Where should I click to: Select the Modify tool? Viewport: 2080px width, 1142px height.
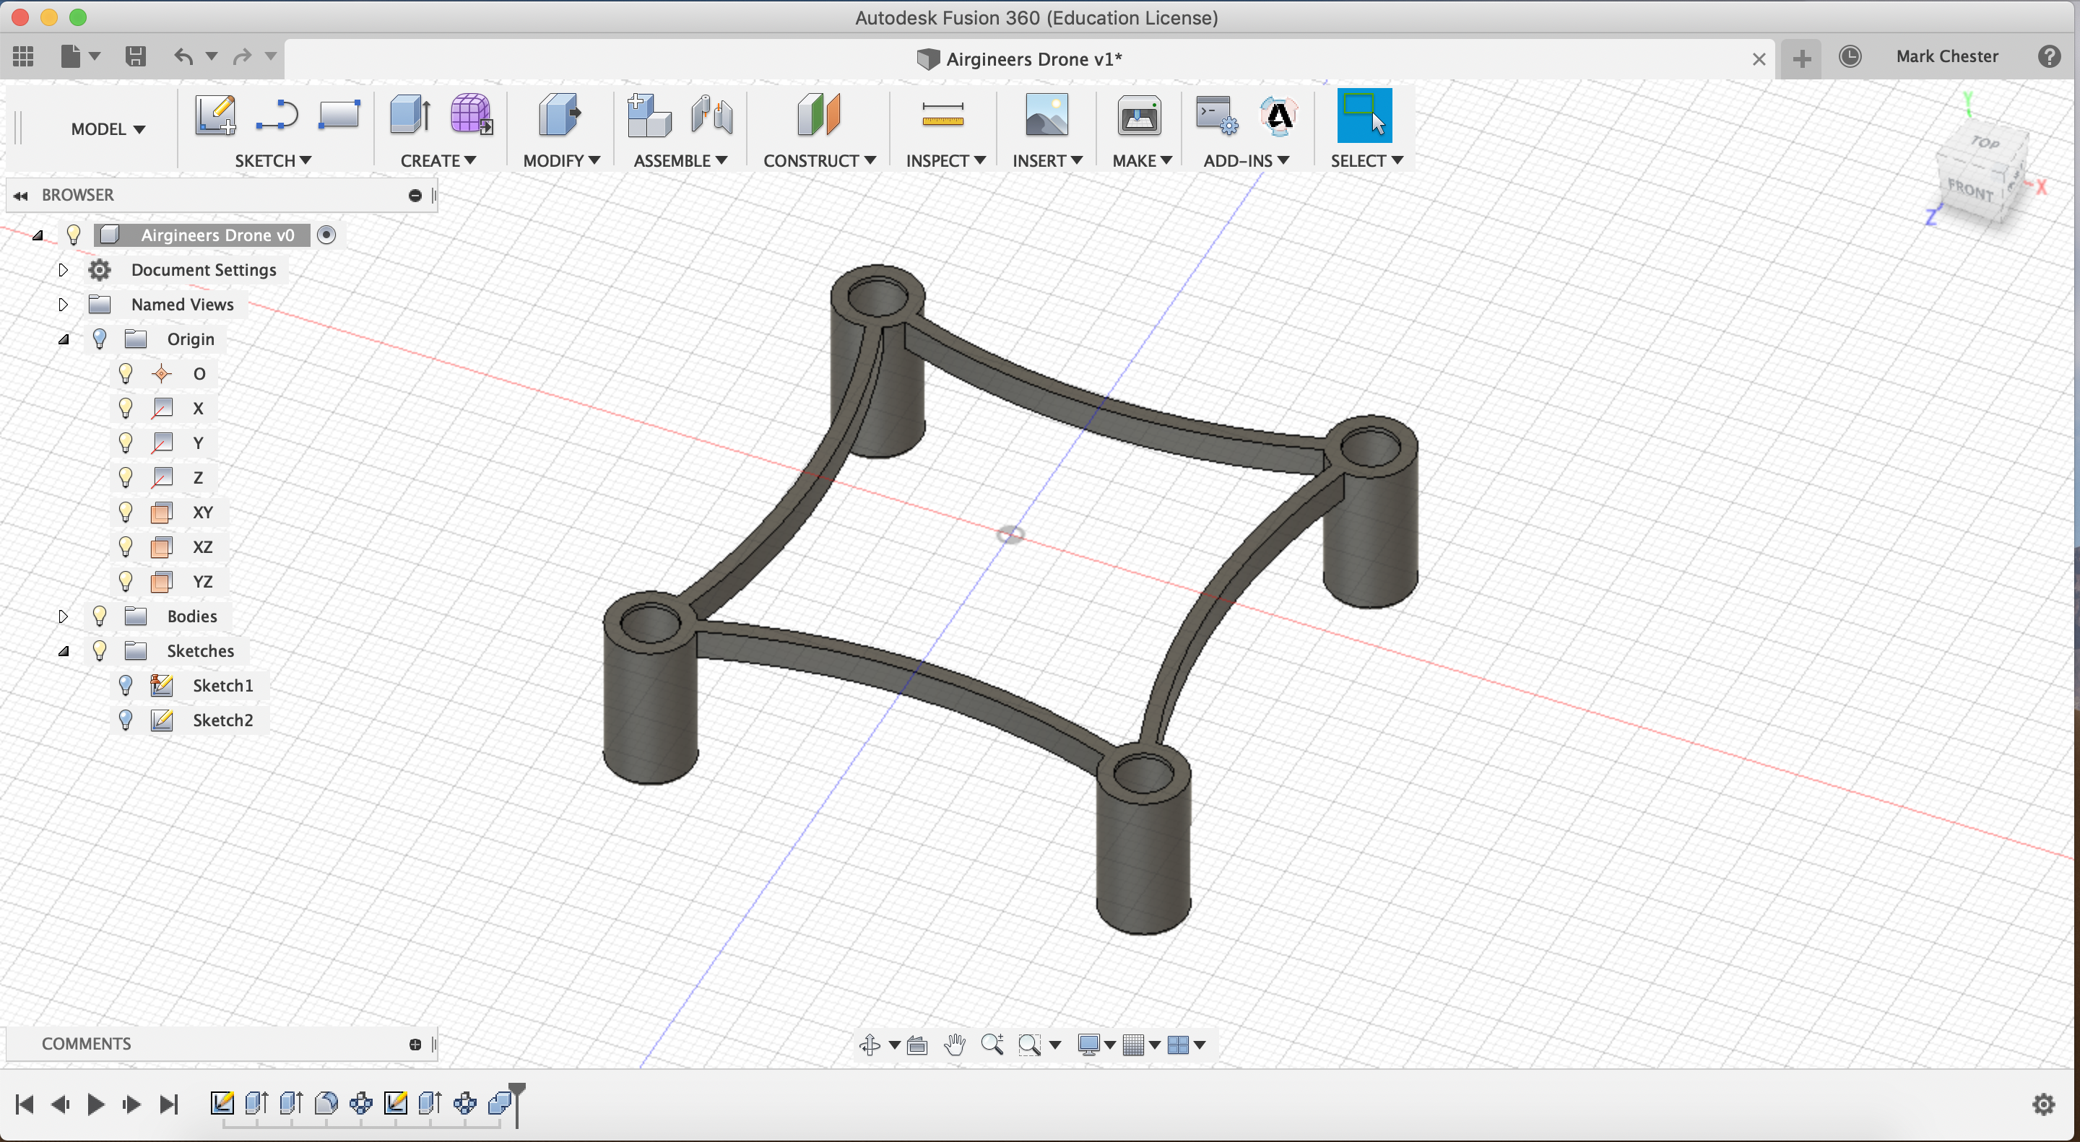click(558, 128)
